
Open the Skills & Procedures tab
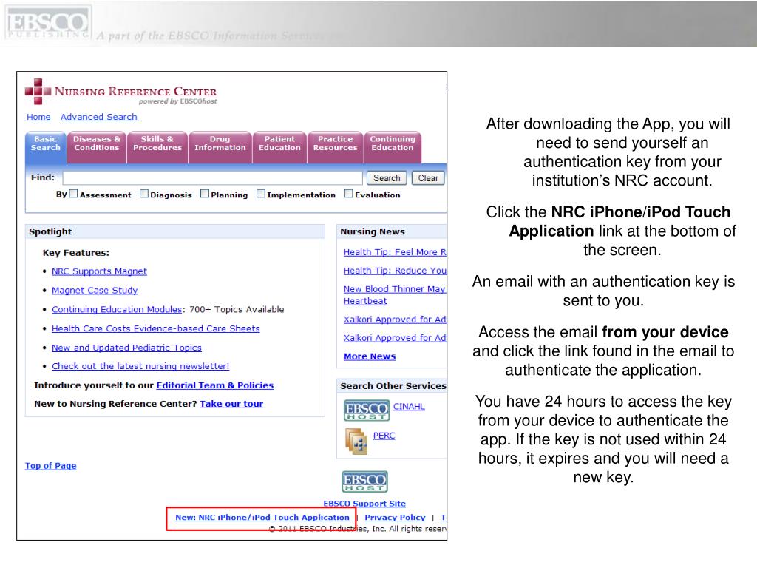[x=157, y=147]
